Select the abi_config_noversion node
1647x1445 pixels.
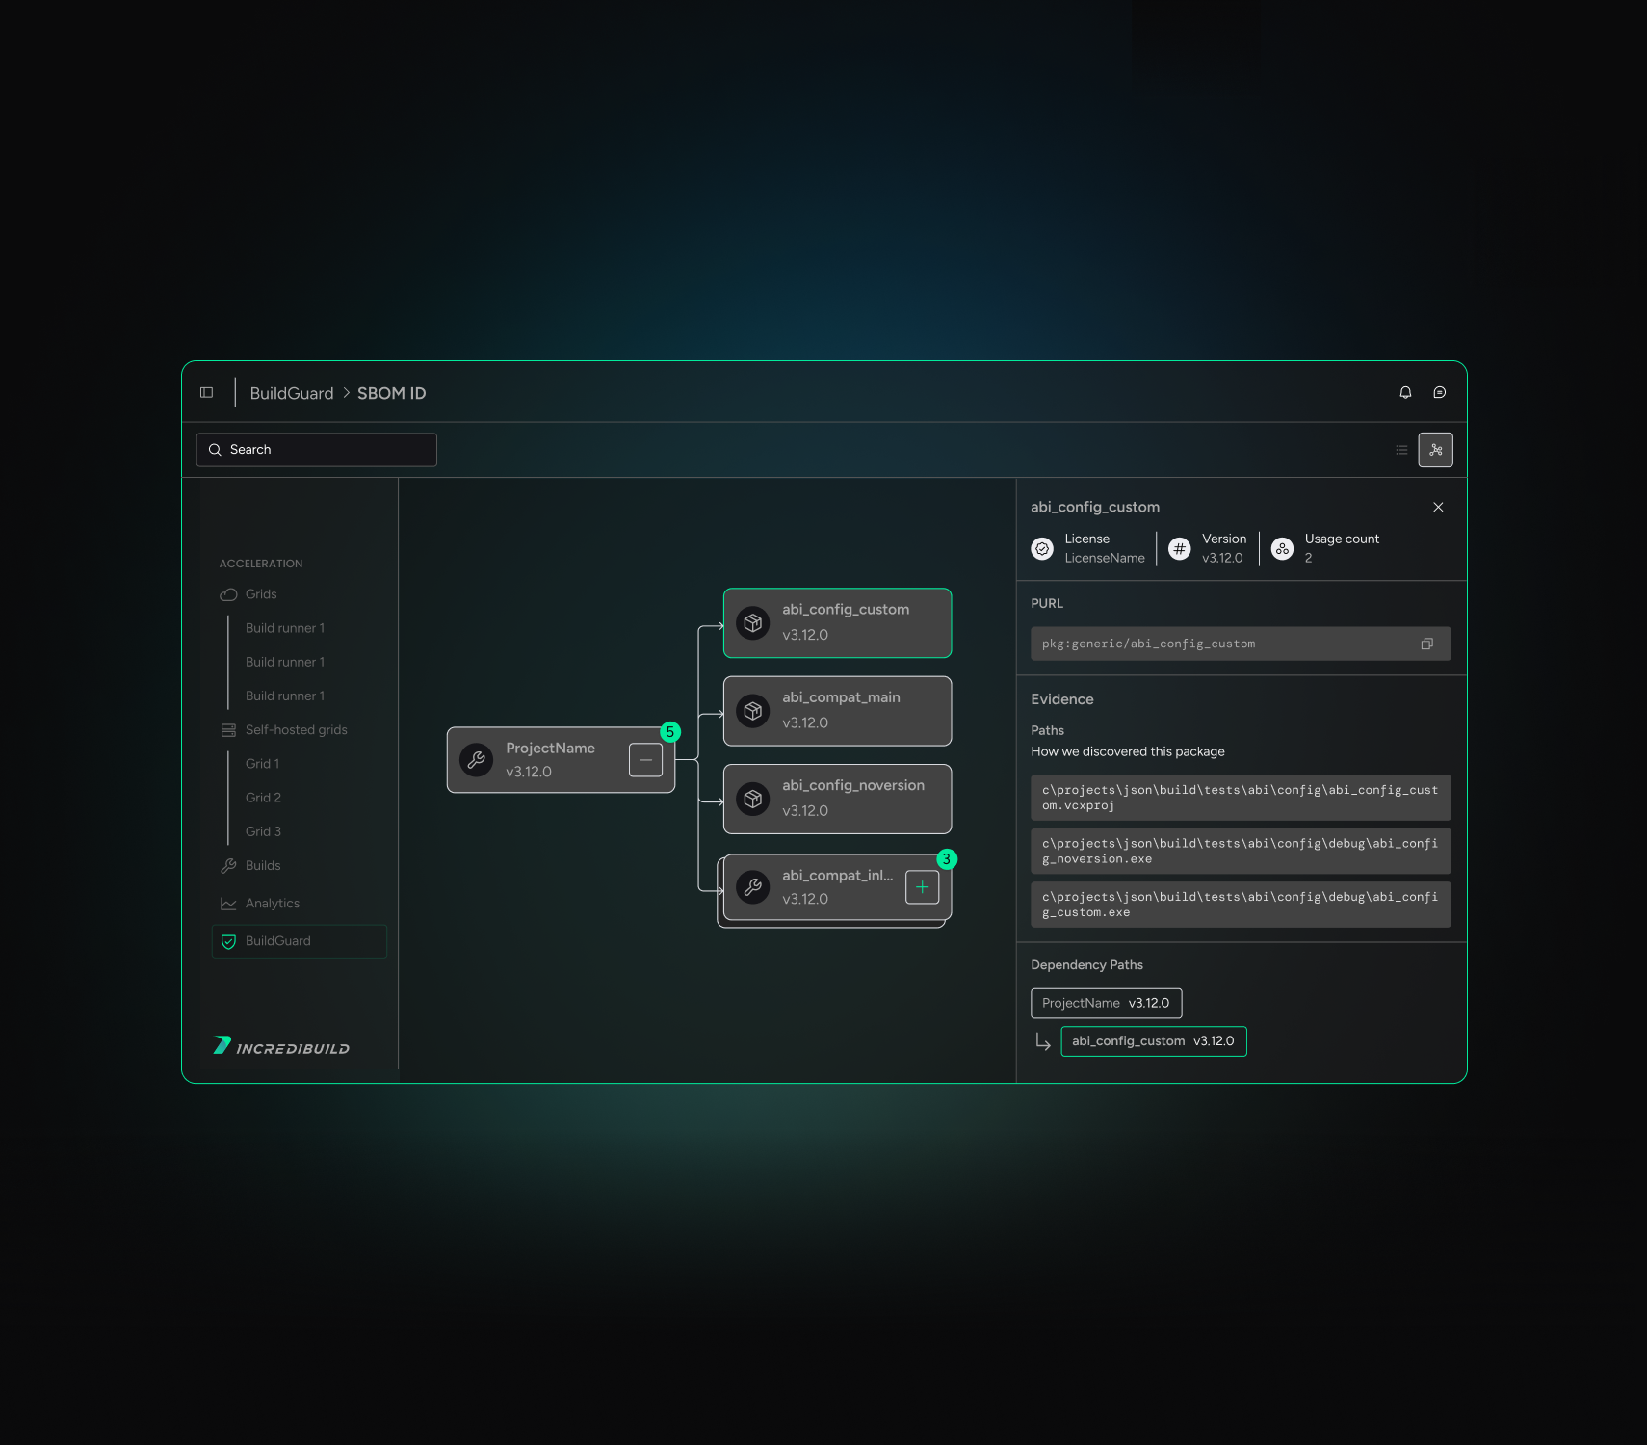point(838,800)
